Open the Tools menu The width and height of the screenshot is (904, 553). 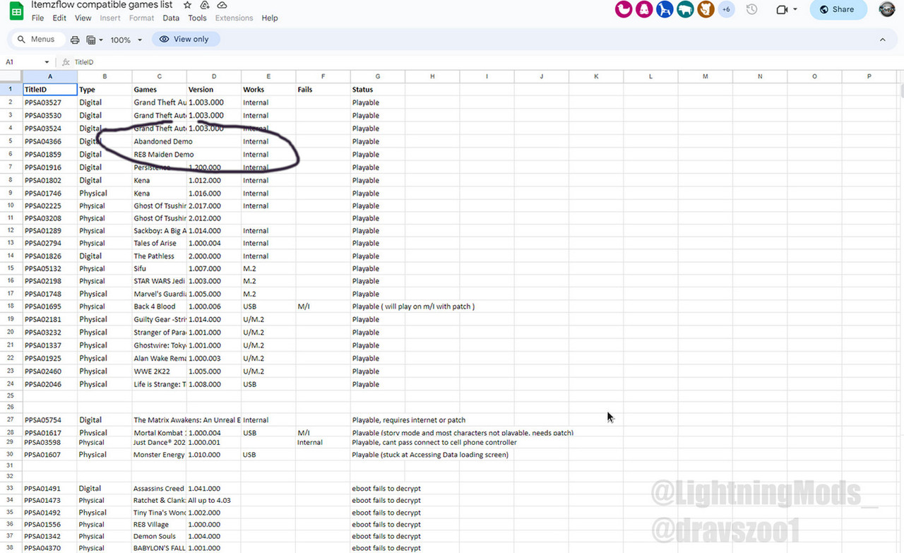(x=197, y=18)
